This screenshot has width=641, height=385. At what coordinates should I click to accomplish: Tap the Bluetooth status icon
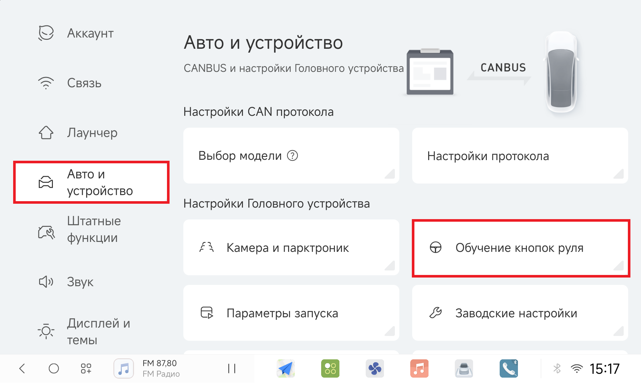pos(557,368)
